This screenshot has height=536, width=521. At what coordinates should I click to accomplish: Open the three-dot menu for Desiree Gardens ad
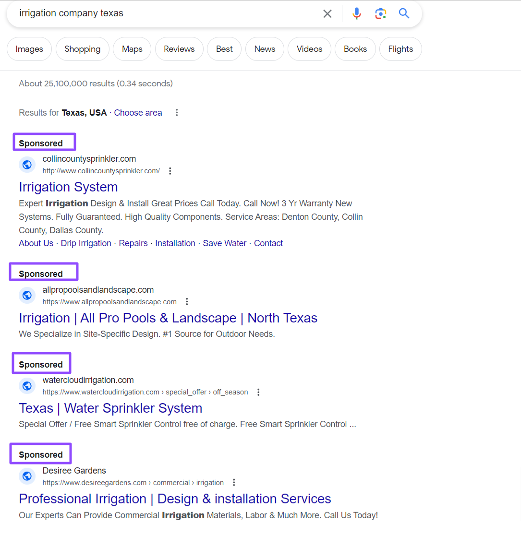coord(234,483)
